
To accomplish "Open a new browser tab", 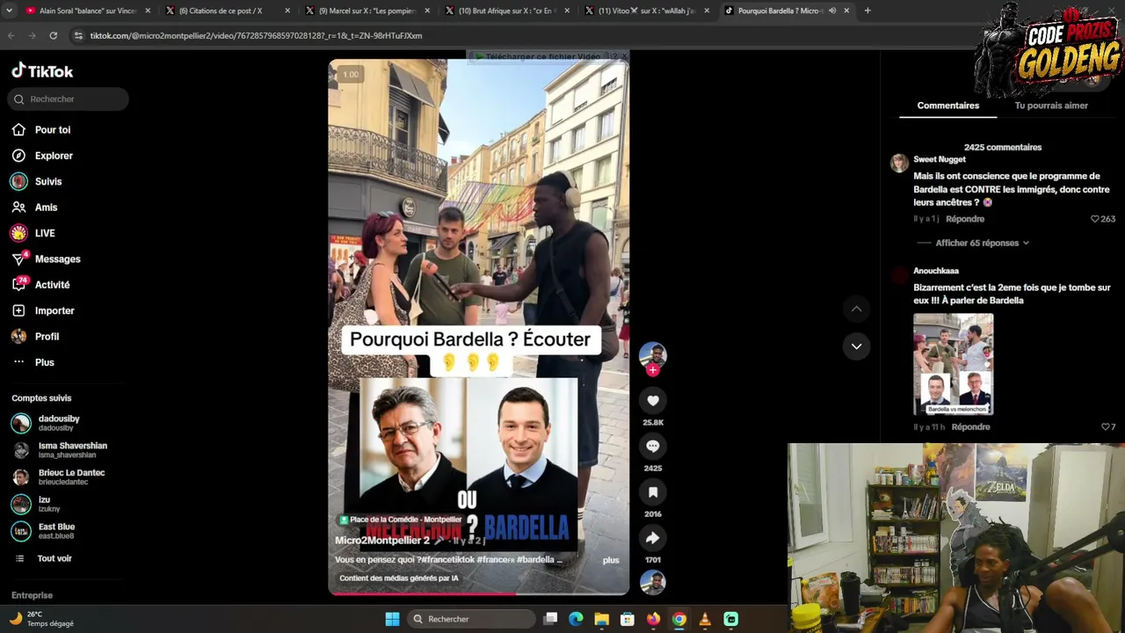I will click(x=867, y=11).
